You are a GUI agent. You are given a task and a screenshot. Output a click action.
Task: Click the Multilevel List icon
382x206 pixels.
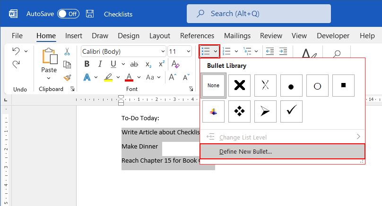(x=247, y=51)
